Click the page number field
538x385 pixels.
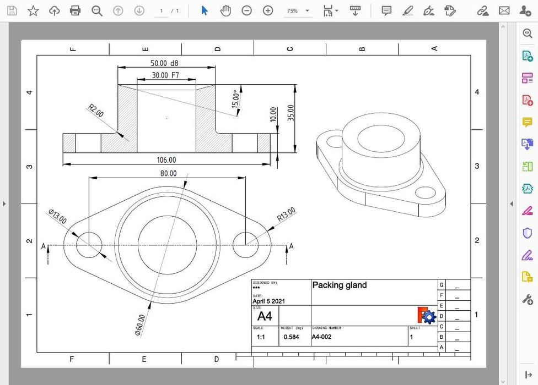(x=162, y=10)
